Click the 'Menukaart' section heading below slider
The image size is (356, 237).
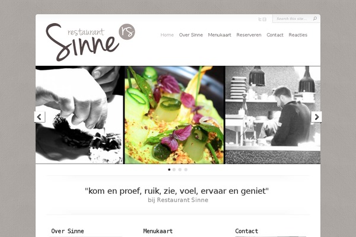coord(158,231)
